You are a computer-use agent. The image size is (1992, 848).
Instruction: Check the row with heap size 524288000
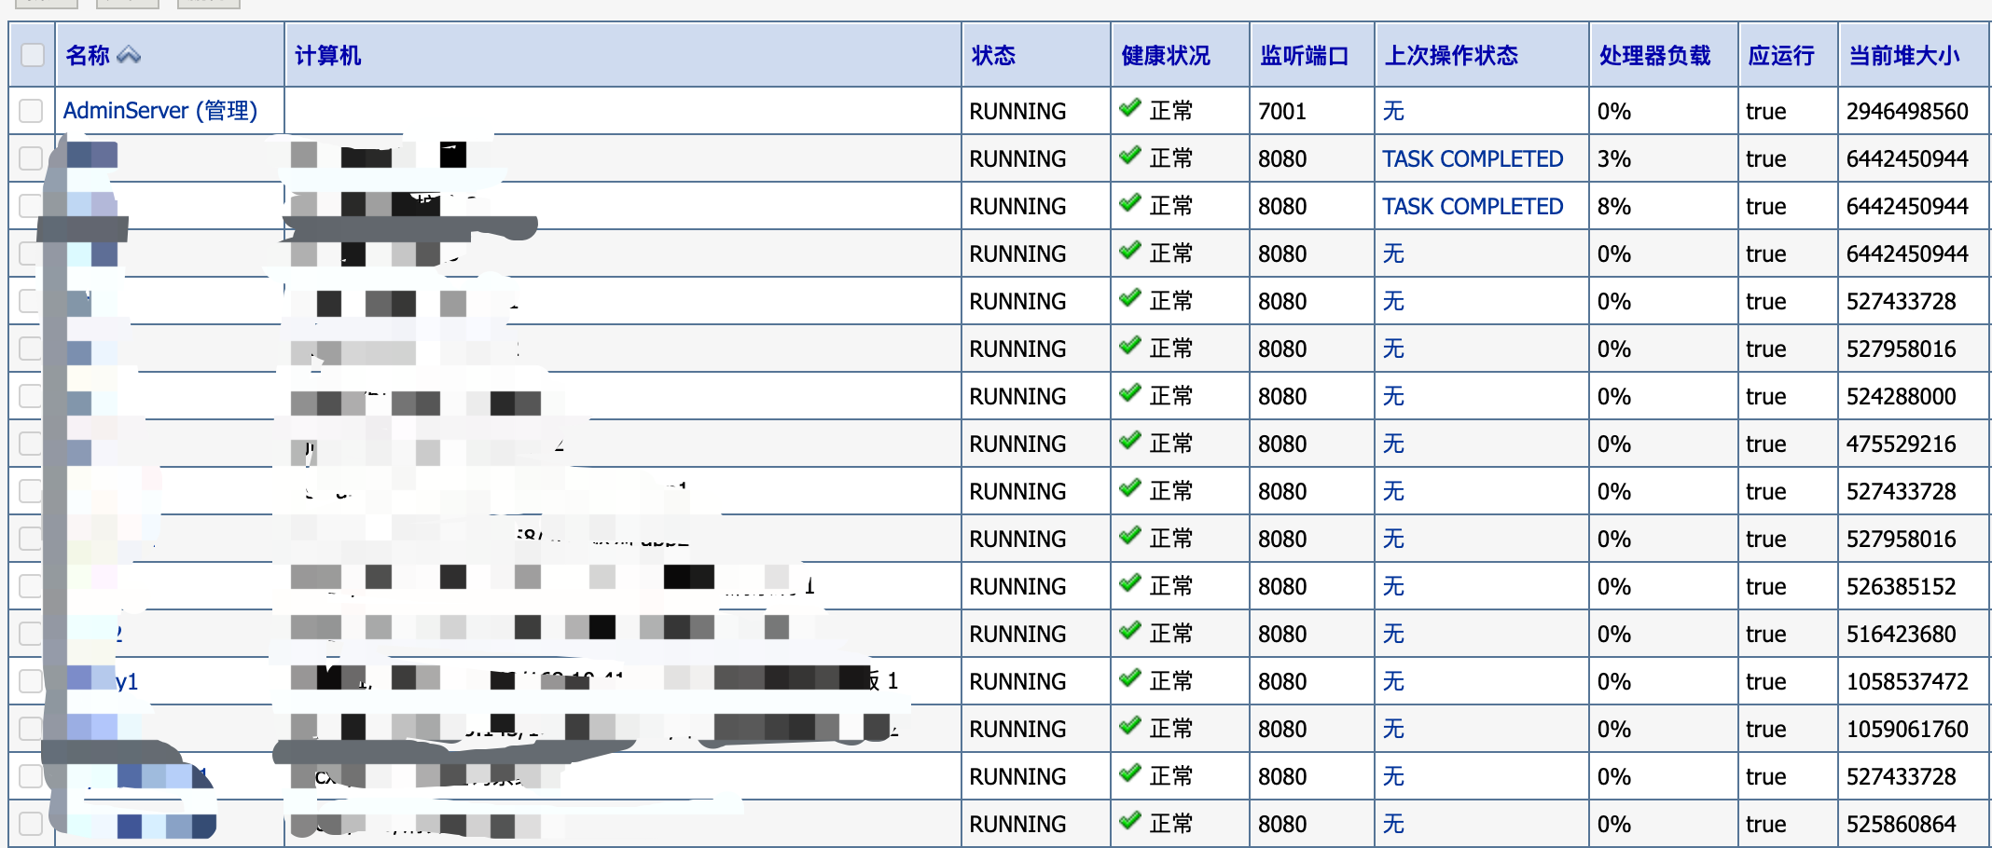pos(31,396)
